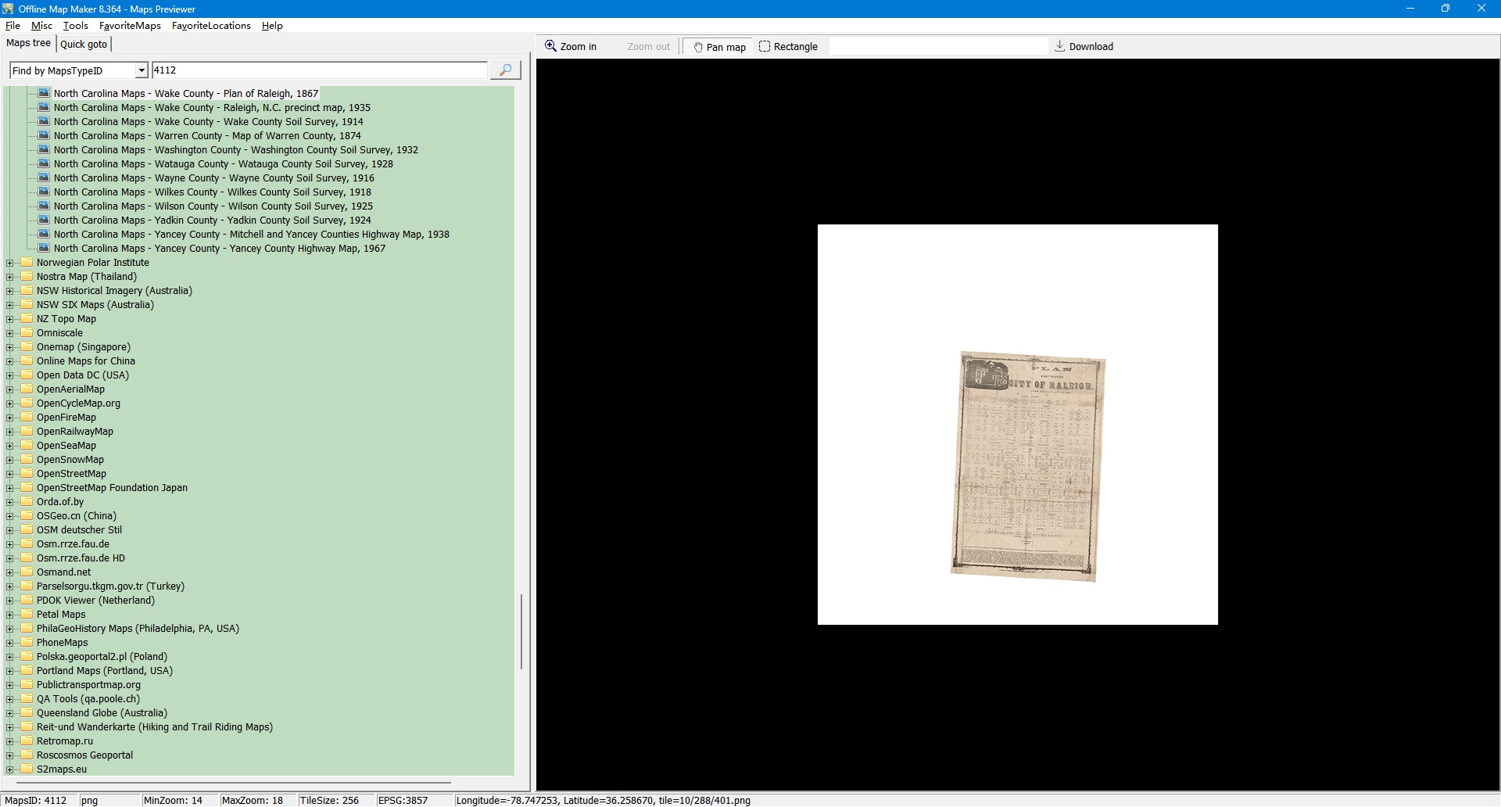1501x807 pixels.
Task: Click the Zoom out button
Action: 648,47
